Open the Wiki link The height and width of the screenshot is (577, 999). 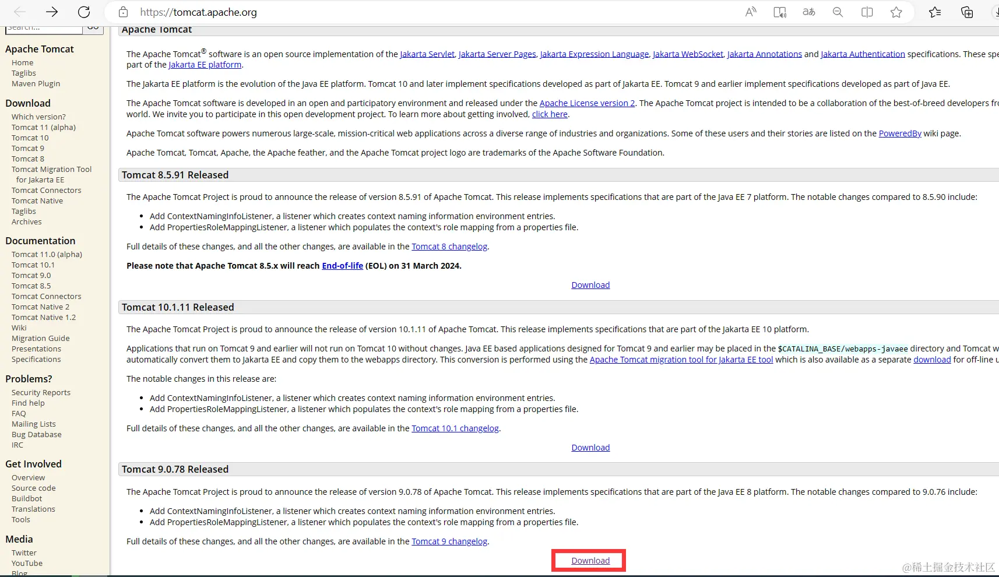[x=19, y=328]
